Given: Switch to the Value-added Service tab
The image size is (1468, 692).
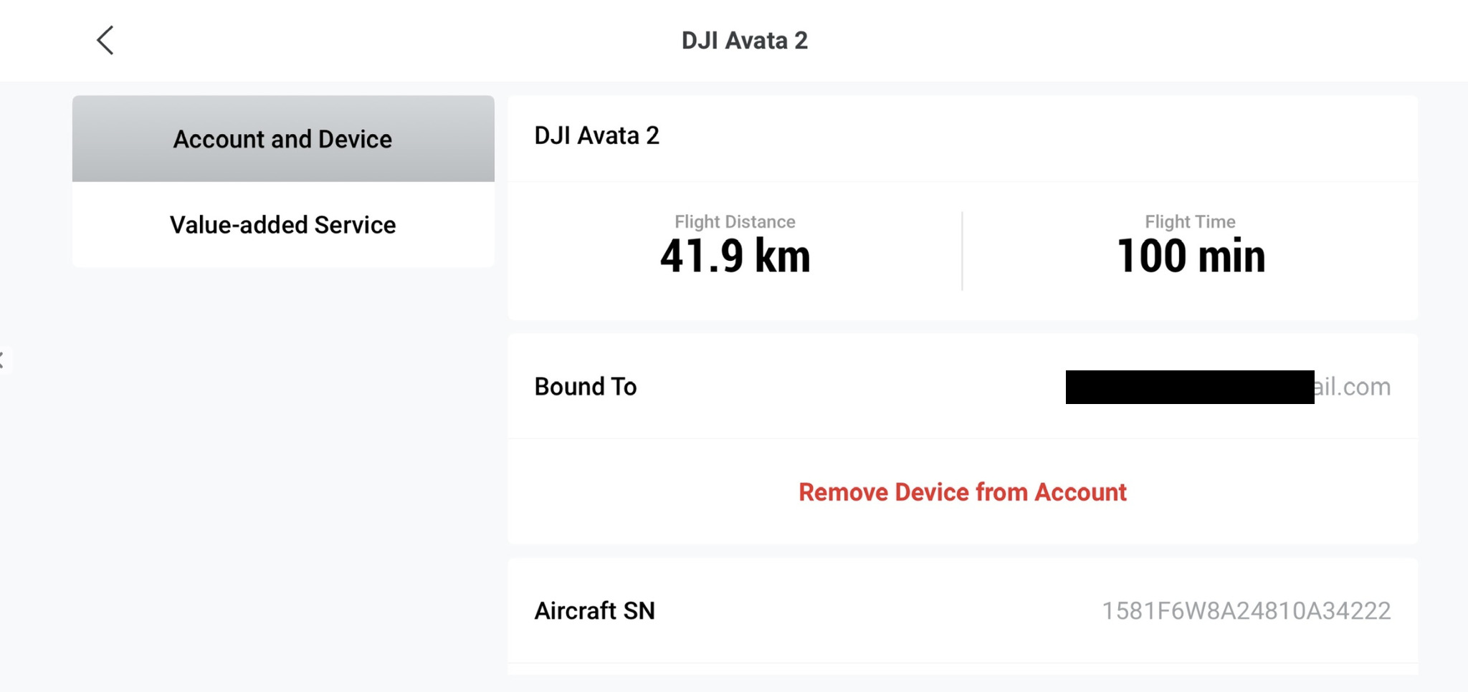Looking at the screenshot, I should point(283,225).
